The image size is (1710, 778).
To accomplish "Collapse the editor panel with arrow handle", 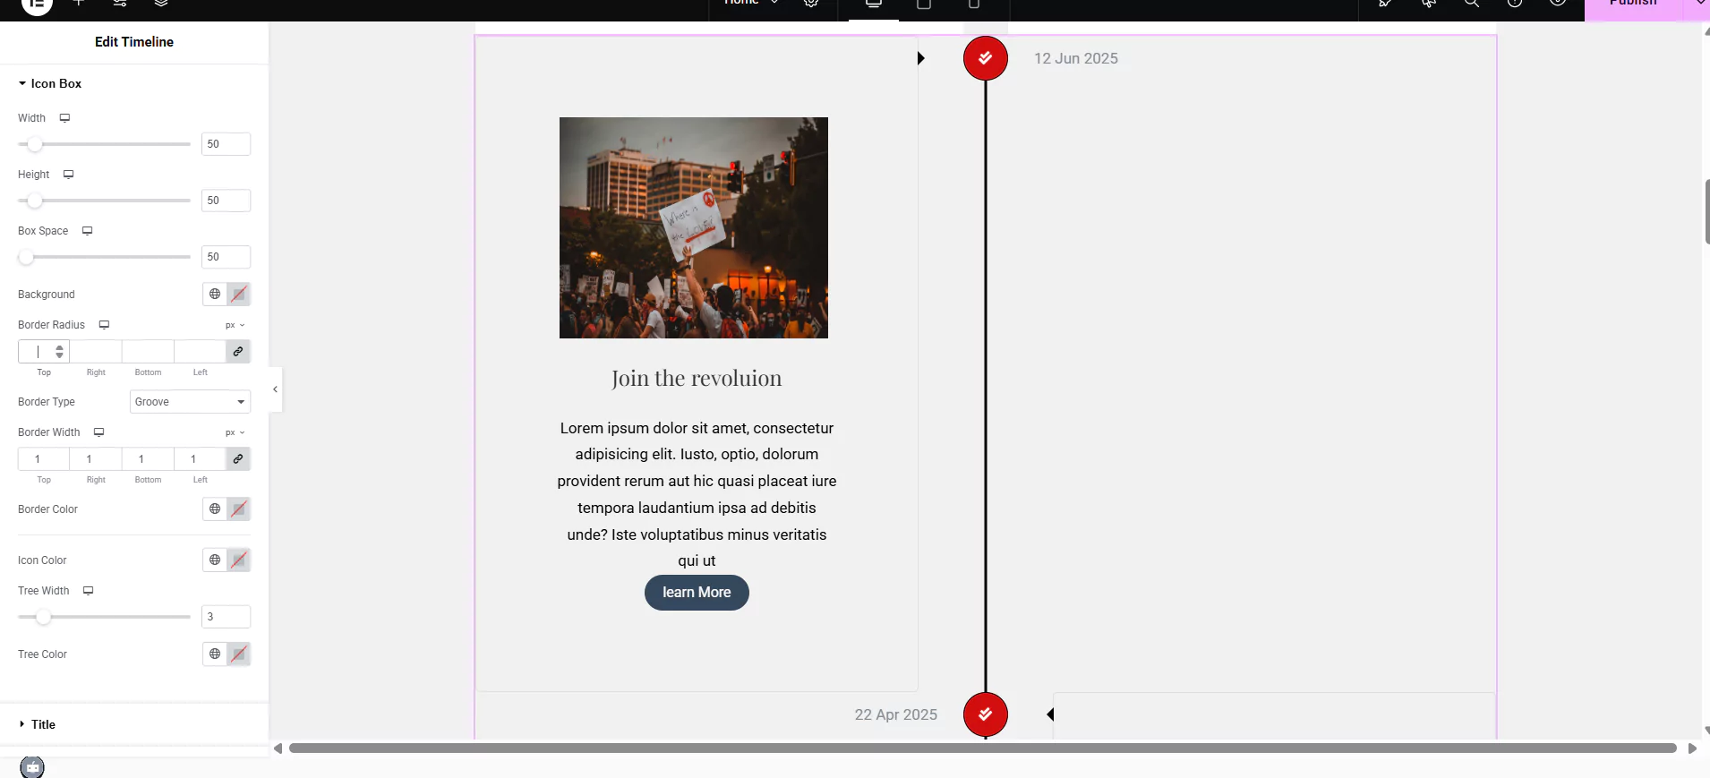I will coord(275,389).
